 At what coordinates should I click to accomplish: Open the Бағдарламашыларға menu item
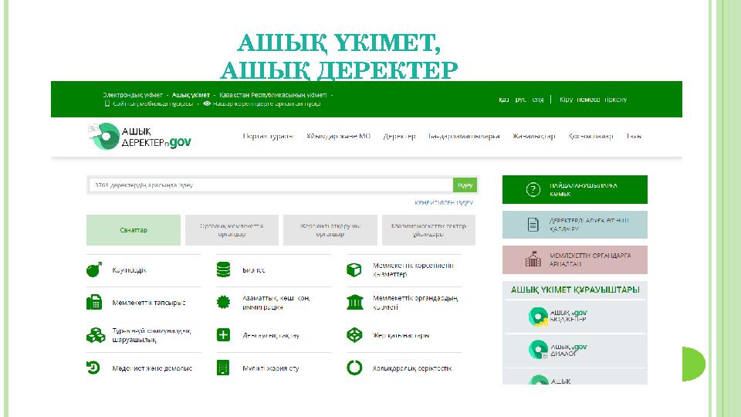click(x=464, y=136)
